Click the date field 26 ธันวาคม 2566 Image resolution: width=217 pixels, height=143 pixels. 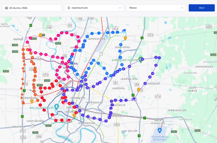[x=32, y=8]
